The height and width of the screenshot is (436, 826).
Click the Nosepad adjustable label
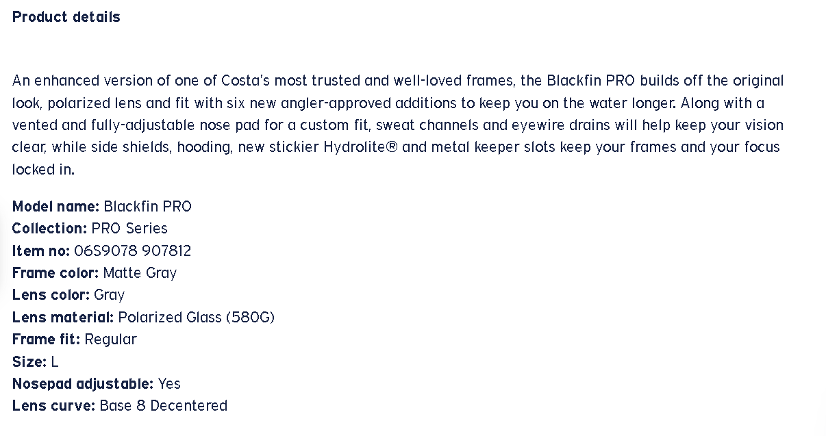click(x=82, y=384)
